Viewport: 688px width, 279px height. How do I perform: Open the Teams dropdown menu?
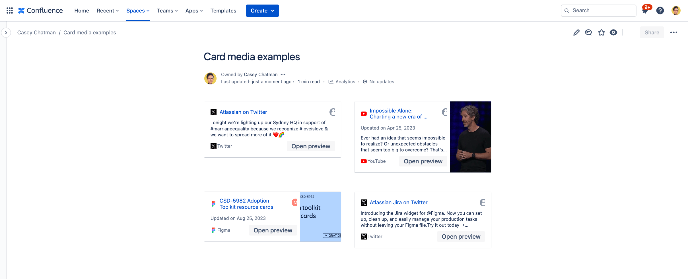[167, 11]
